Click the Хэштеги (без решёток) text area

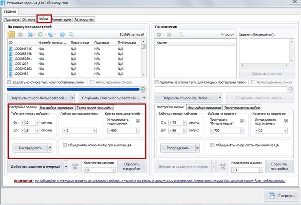(264, 51)
